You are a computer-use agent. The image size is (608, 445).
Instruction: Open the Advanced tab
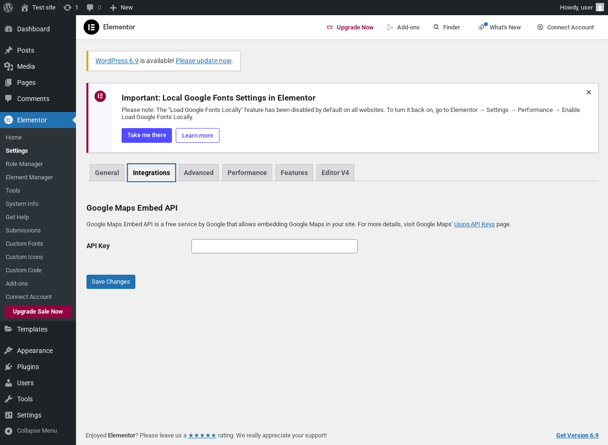coord(199,173)
